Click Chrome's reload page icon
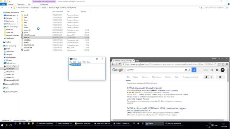230x129 pixels. click(x=120, y=64)
